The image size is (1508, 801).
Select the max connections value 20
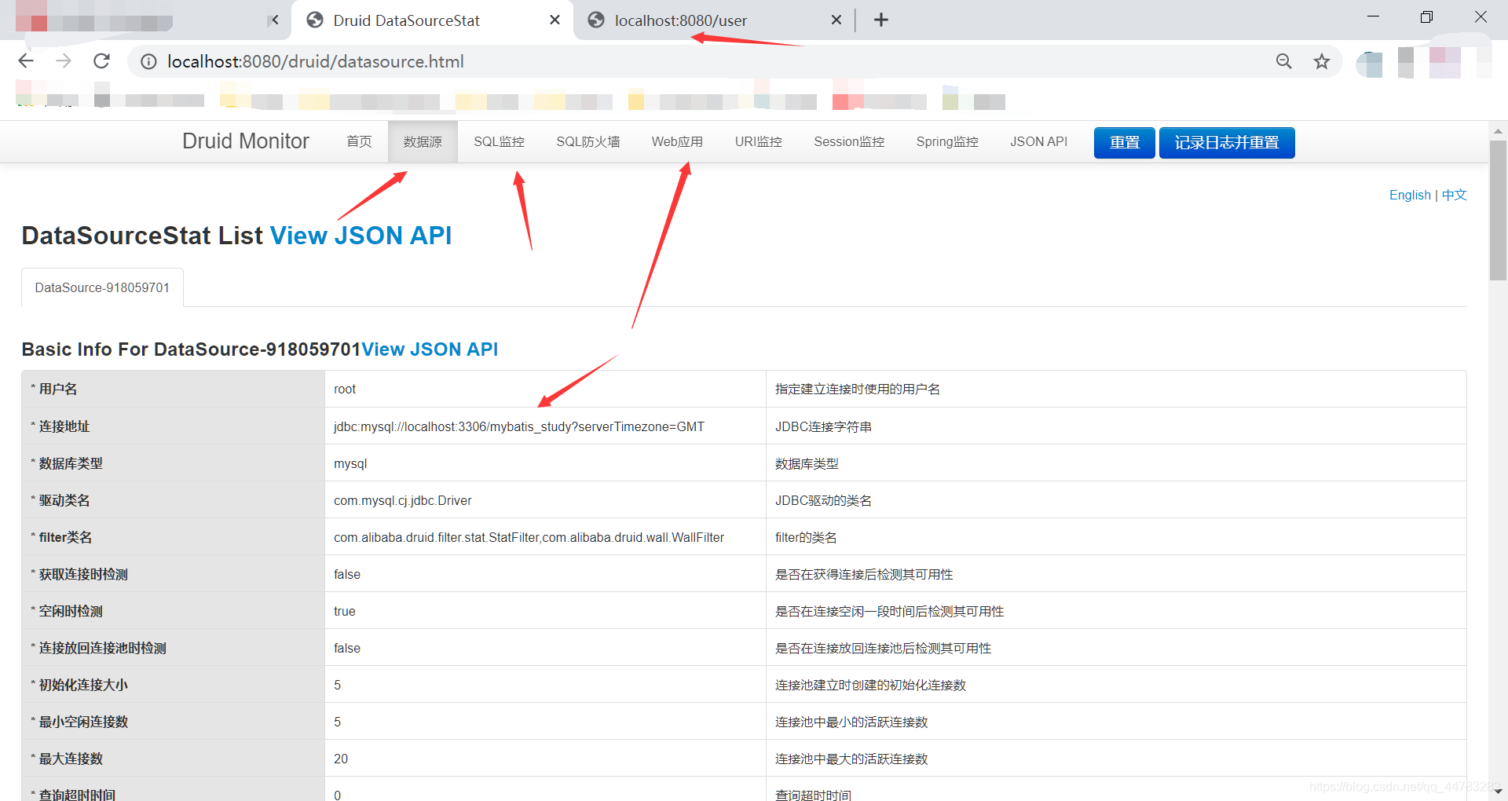click(341, 759)
